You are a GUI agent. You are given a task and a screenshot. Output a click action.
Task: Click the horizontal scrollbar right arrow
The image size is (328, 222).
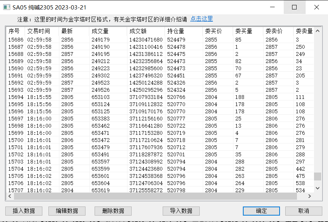pos(309,196)
